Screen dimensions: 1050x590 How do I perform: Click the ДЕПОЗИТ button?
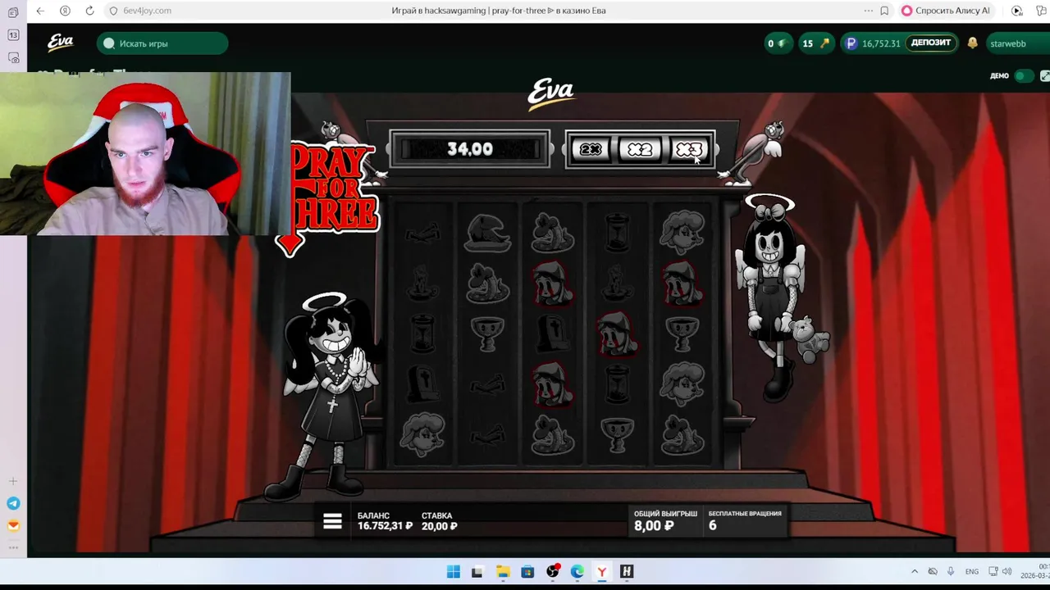pos(931,43)
